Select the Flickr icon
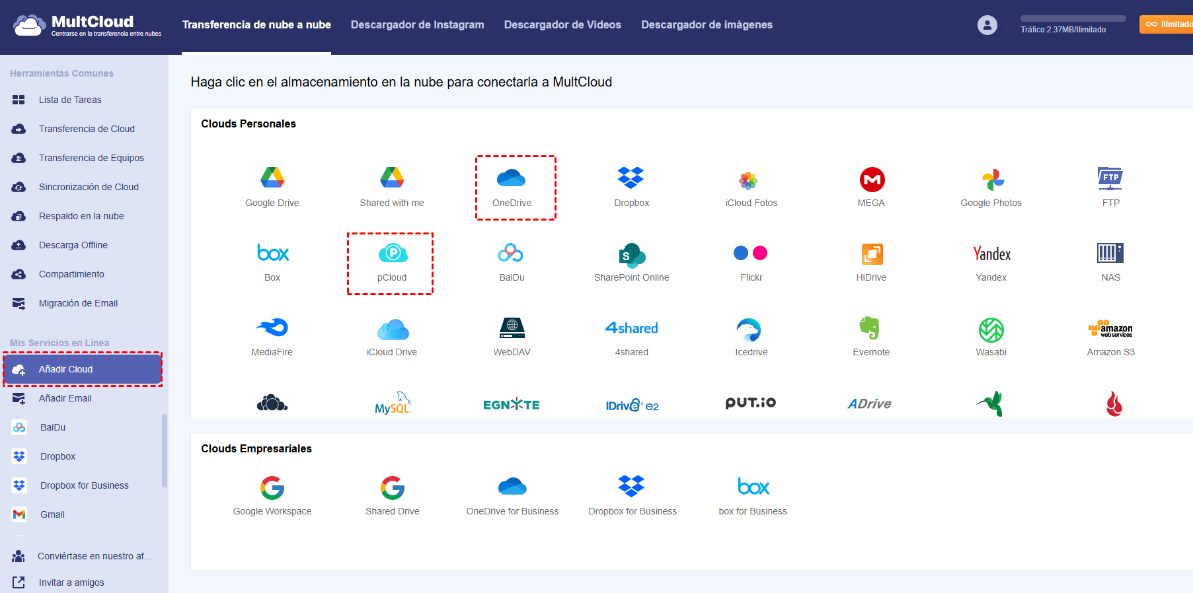 coord(751,254)
